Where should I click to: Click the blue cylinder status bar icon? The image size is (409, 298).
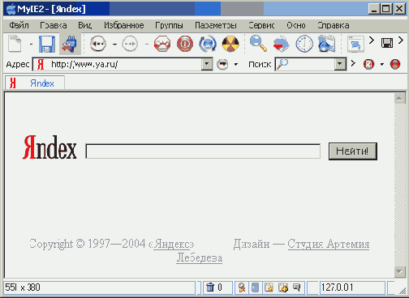pyautogui.click(x=255, y=287)
